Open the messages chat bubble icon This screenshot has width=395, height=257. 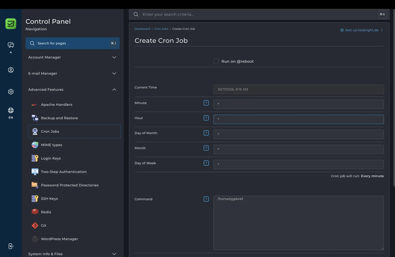point(11,45)
